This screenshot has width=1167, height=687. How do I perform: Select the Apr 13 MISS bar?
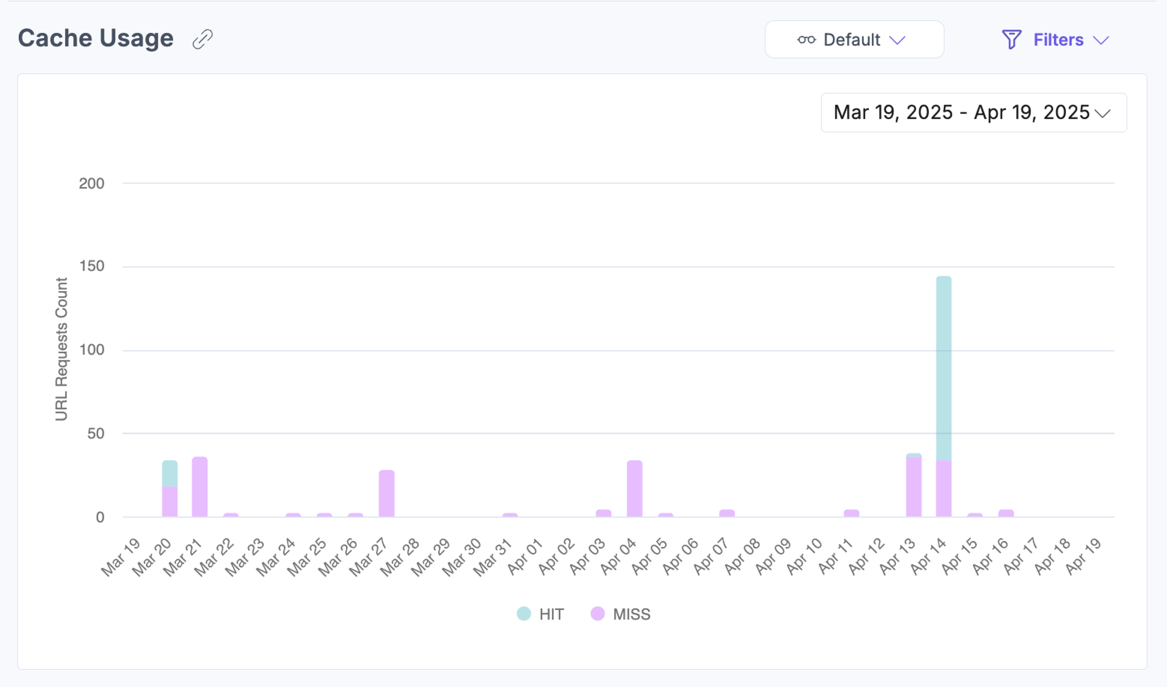914,487
